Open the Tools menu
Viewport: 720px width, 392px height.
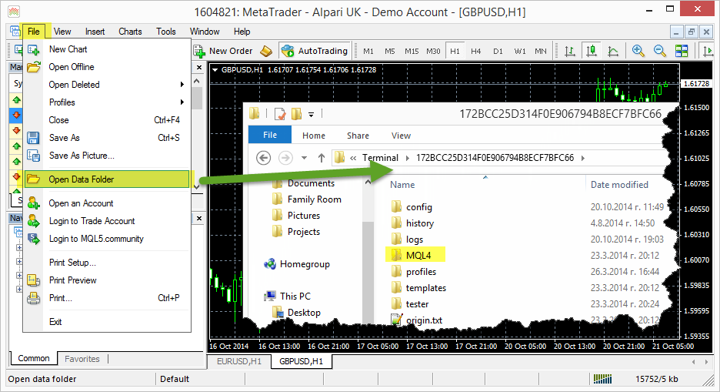[x=165, y=32]
